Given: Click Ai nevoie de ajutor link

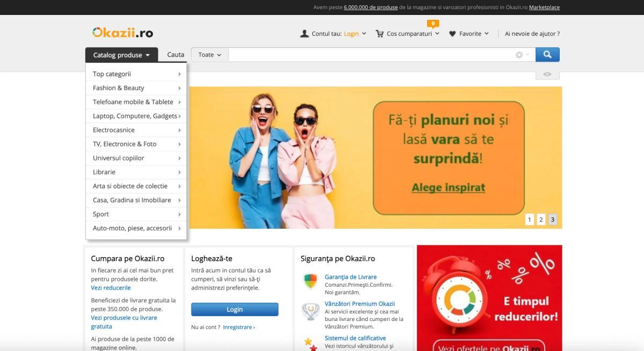Looking at the screenshot, I should pyautogui.click(x=532, y=34).
